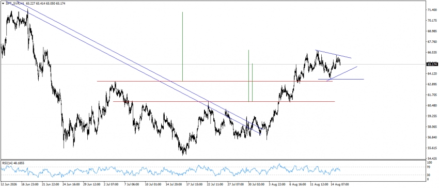Select the tallest green vertical line
Viewport: 439px width, 188px height.
coord(182,46)
